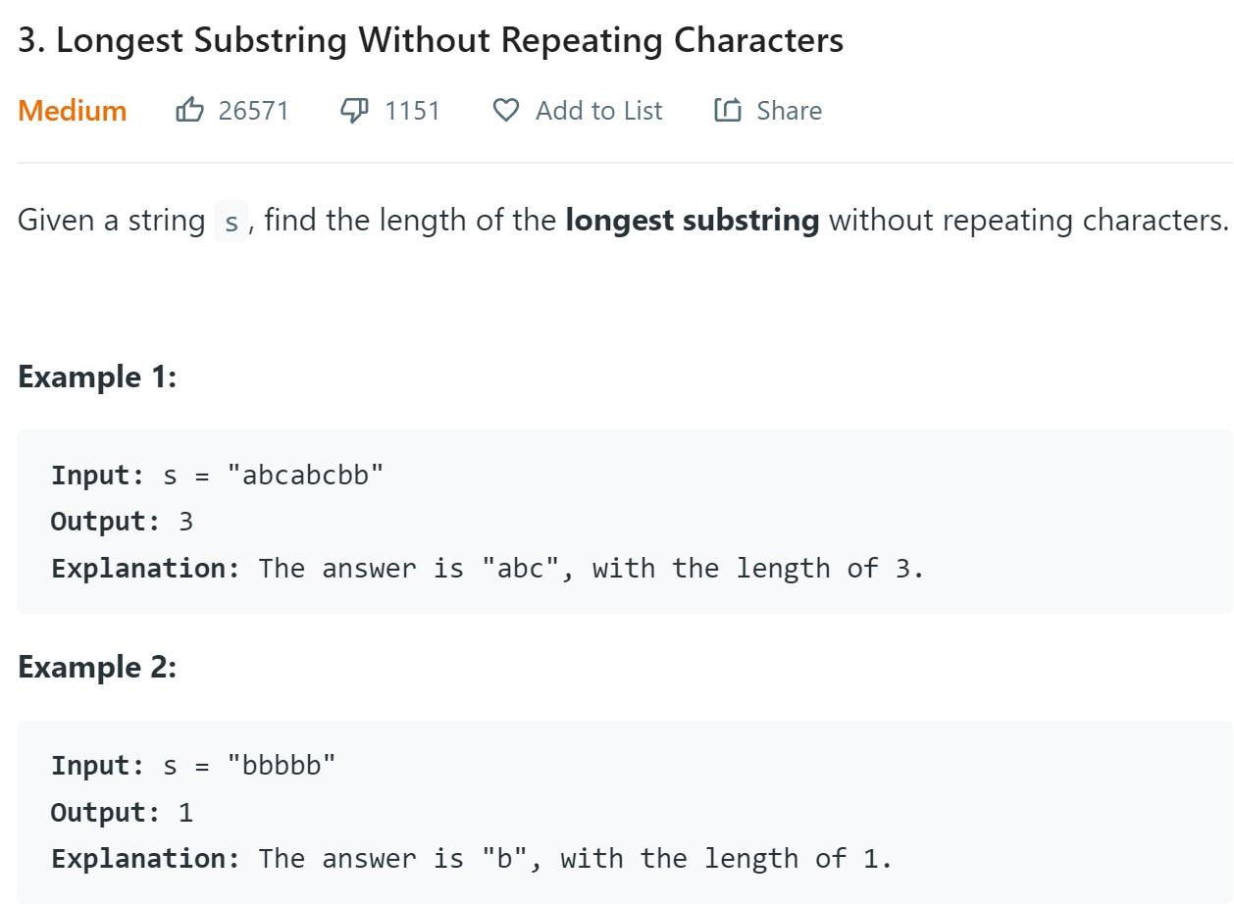
Task: Click the Share arrow icon
Action: pos(728,111)
